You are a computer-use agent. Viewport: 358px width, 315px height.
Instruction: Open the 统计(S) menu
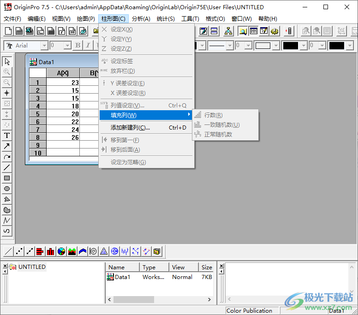click(x=166, y=19)
